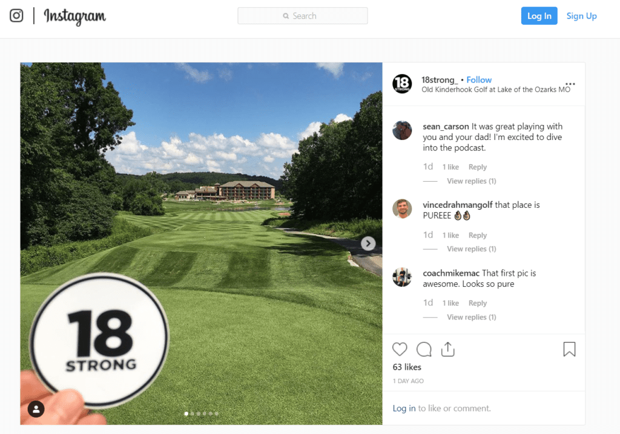Share the post using the upload arrow icon

[x=447, y=349]
